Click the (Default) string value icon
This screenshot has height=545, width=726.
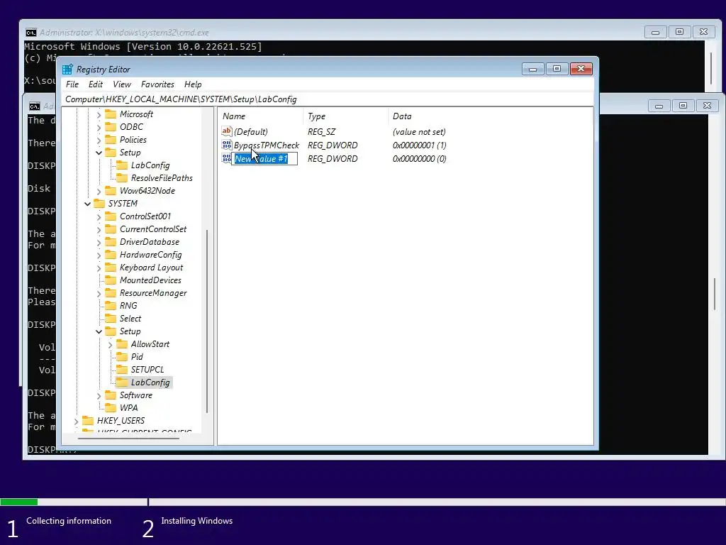click(226, 131)
